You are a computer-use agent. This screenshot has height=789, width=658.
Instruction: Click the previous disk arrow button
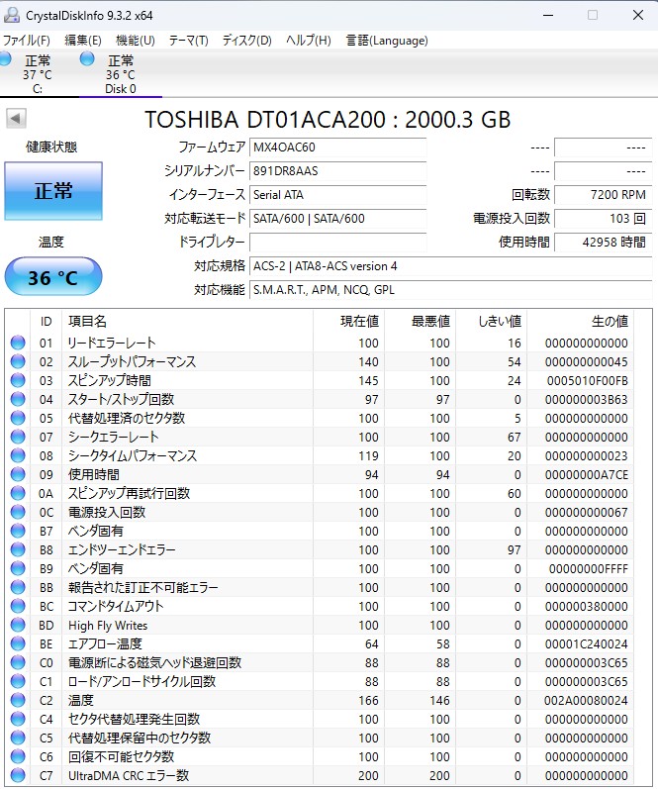(16, 119)
